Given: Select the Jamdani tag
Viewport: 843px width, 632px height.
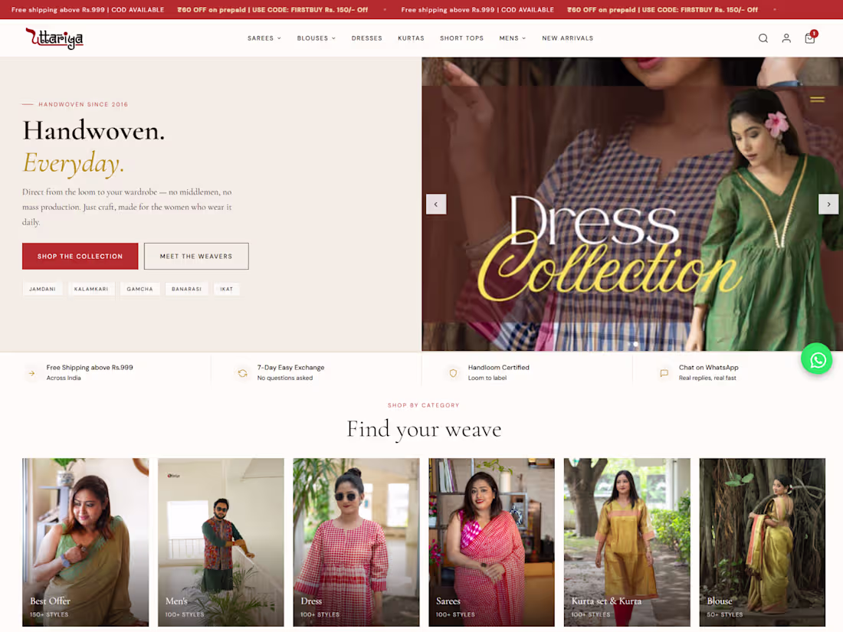Looking at the screenshot, I should coord(42,289).
